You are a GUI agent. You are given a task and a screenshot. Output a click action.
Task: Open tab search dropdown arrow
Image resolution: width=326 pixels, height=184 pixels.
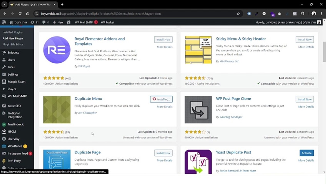(4, 4)
